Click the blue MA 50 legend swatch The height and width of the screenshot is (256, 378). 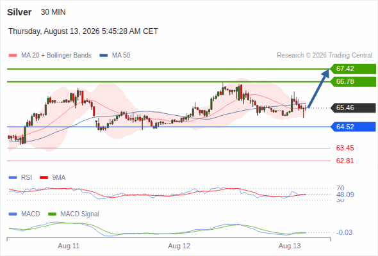click(x=104, y=56)
